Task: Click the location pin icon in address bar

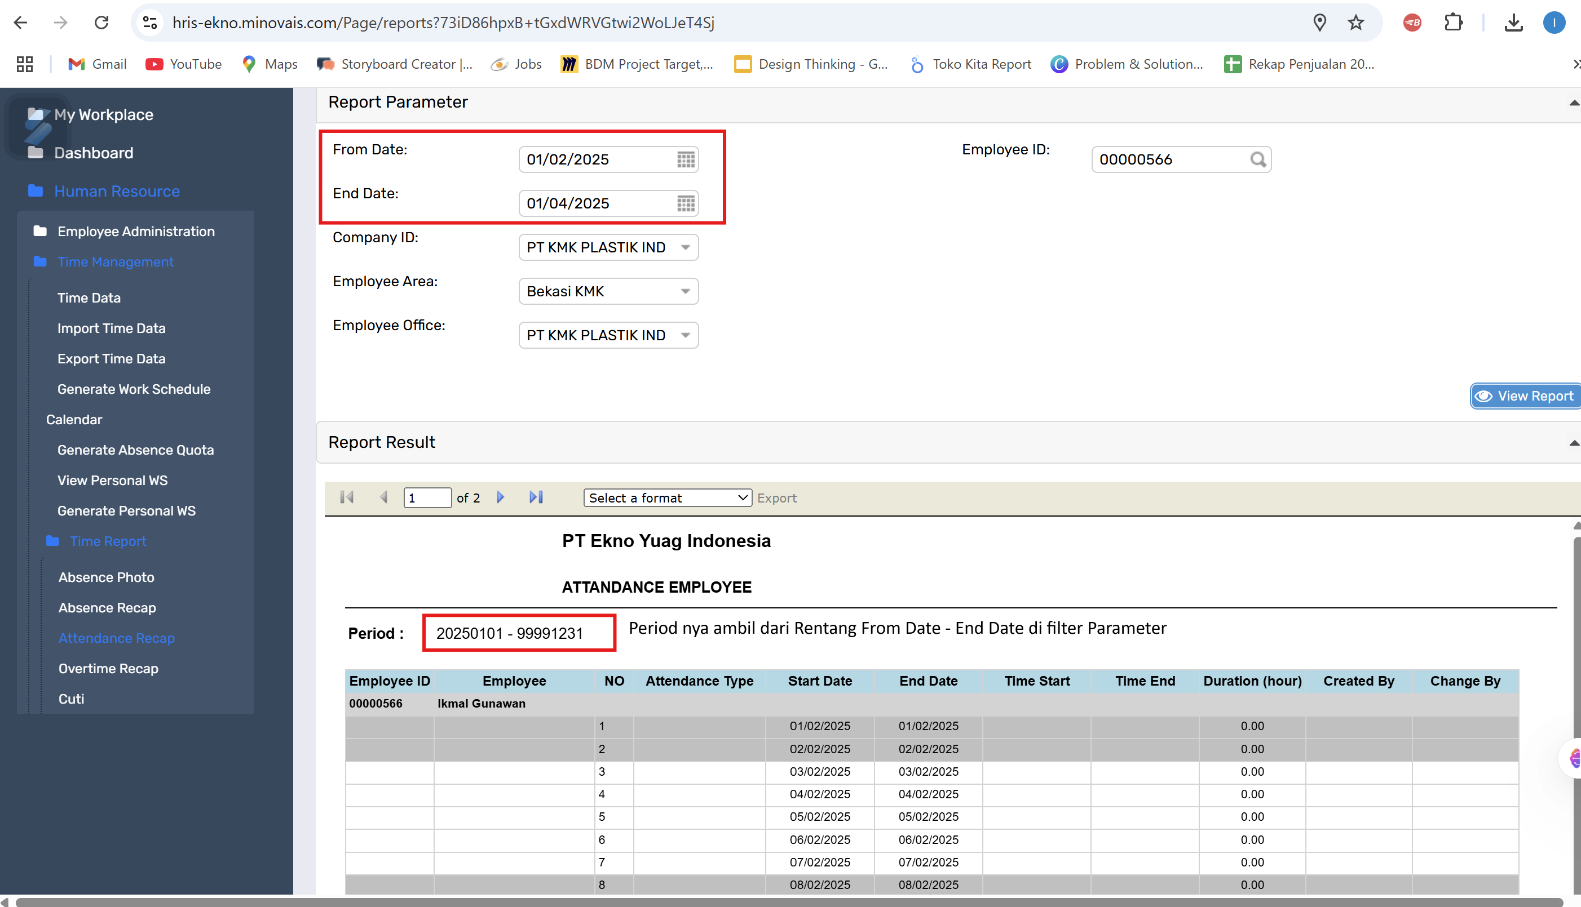Action: click(x=1319, y=23)
